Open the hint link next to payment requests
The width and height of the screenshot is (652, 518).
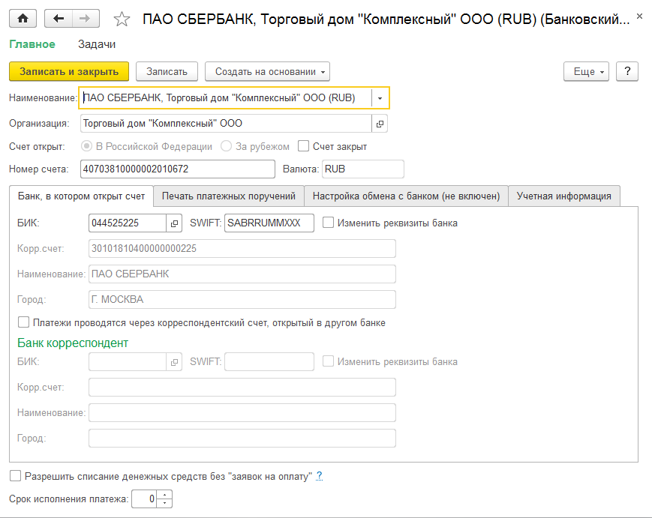319,476
